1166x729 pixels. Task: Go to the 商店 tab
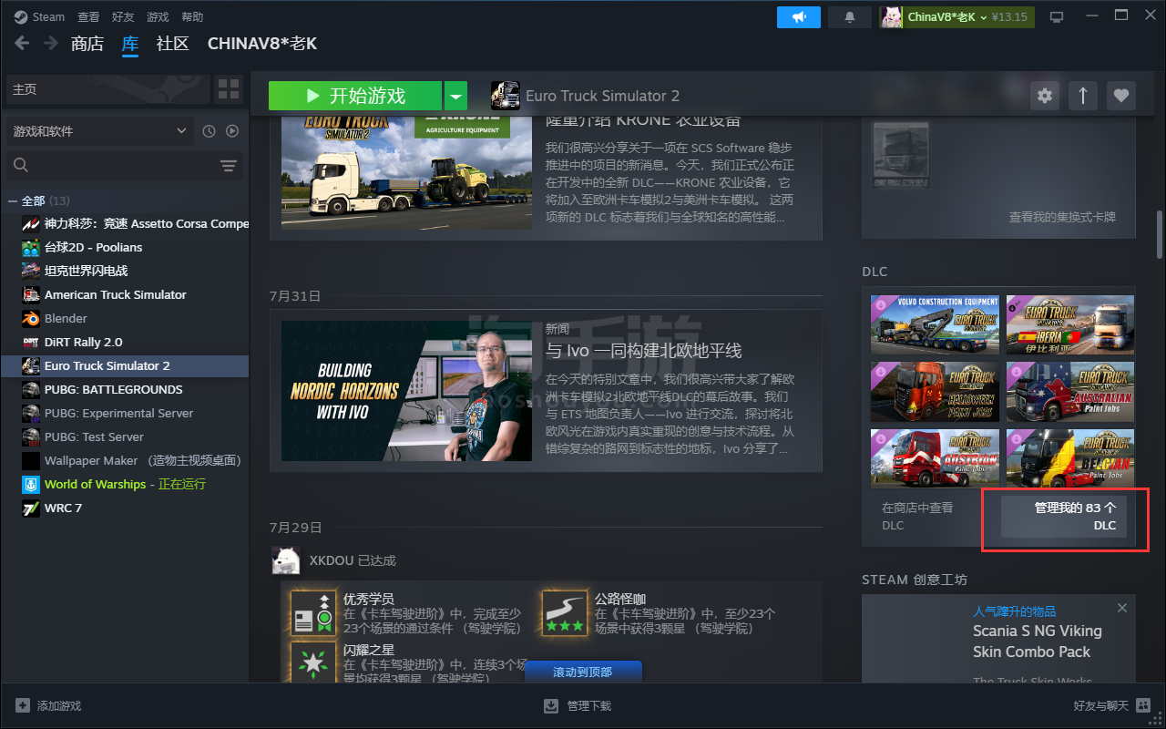pyautogui.click(x=87, y=44)
